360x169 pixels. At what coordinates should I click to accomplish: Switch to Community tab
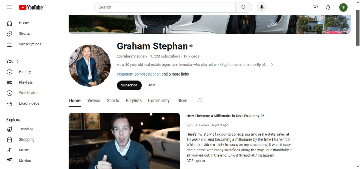(159, 101)
